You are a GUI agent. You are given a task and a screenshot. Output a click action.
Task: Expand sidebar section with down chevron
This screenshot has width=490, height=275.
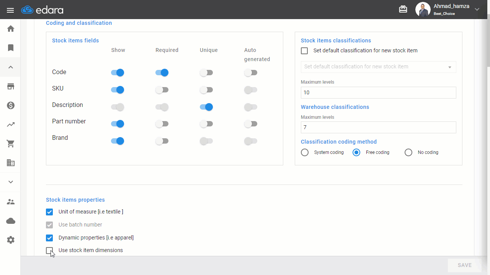pos(11,182)
